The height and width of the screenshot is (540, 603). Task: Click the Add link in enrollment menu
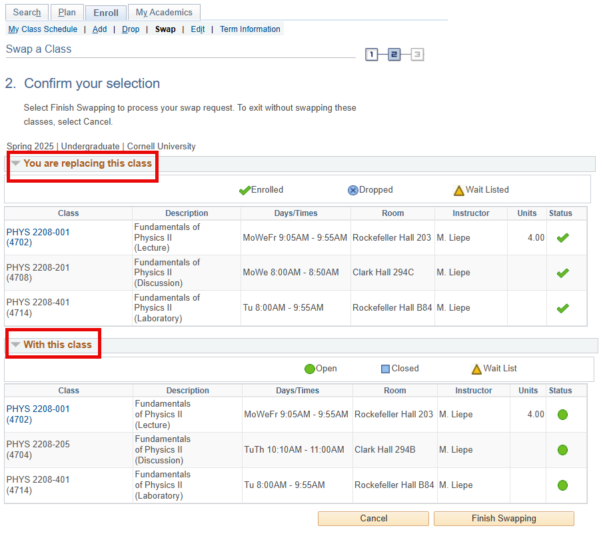99,29
